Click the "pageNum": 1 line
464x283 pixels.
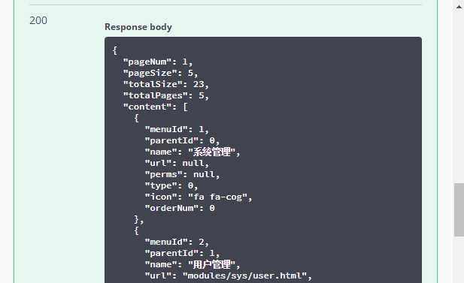[158, 62]
